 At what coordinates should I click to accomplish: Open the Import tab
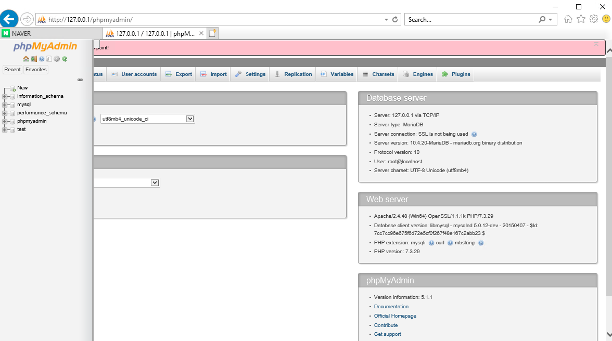(x=213, y=74)
